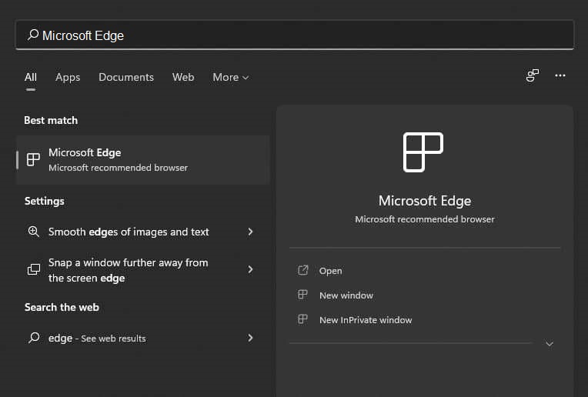The image size is (588, 397).
Task: Click the large Microsoft Edge preview icon
Action: click(423, 152)
